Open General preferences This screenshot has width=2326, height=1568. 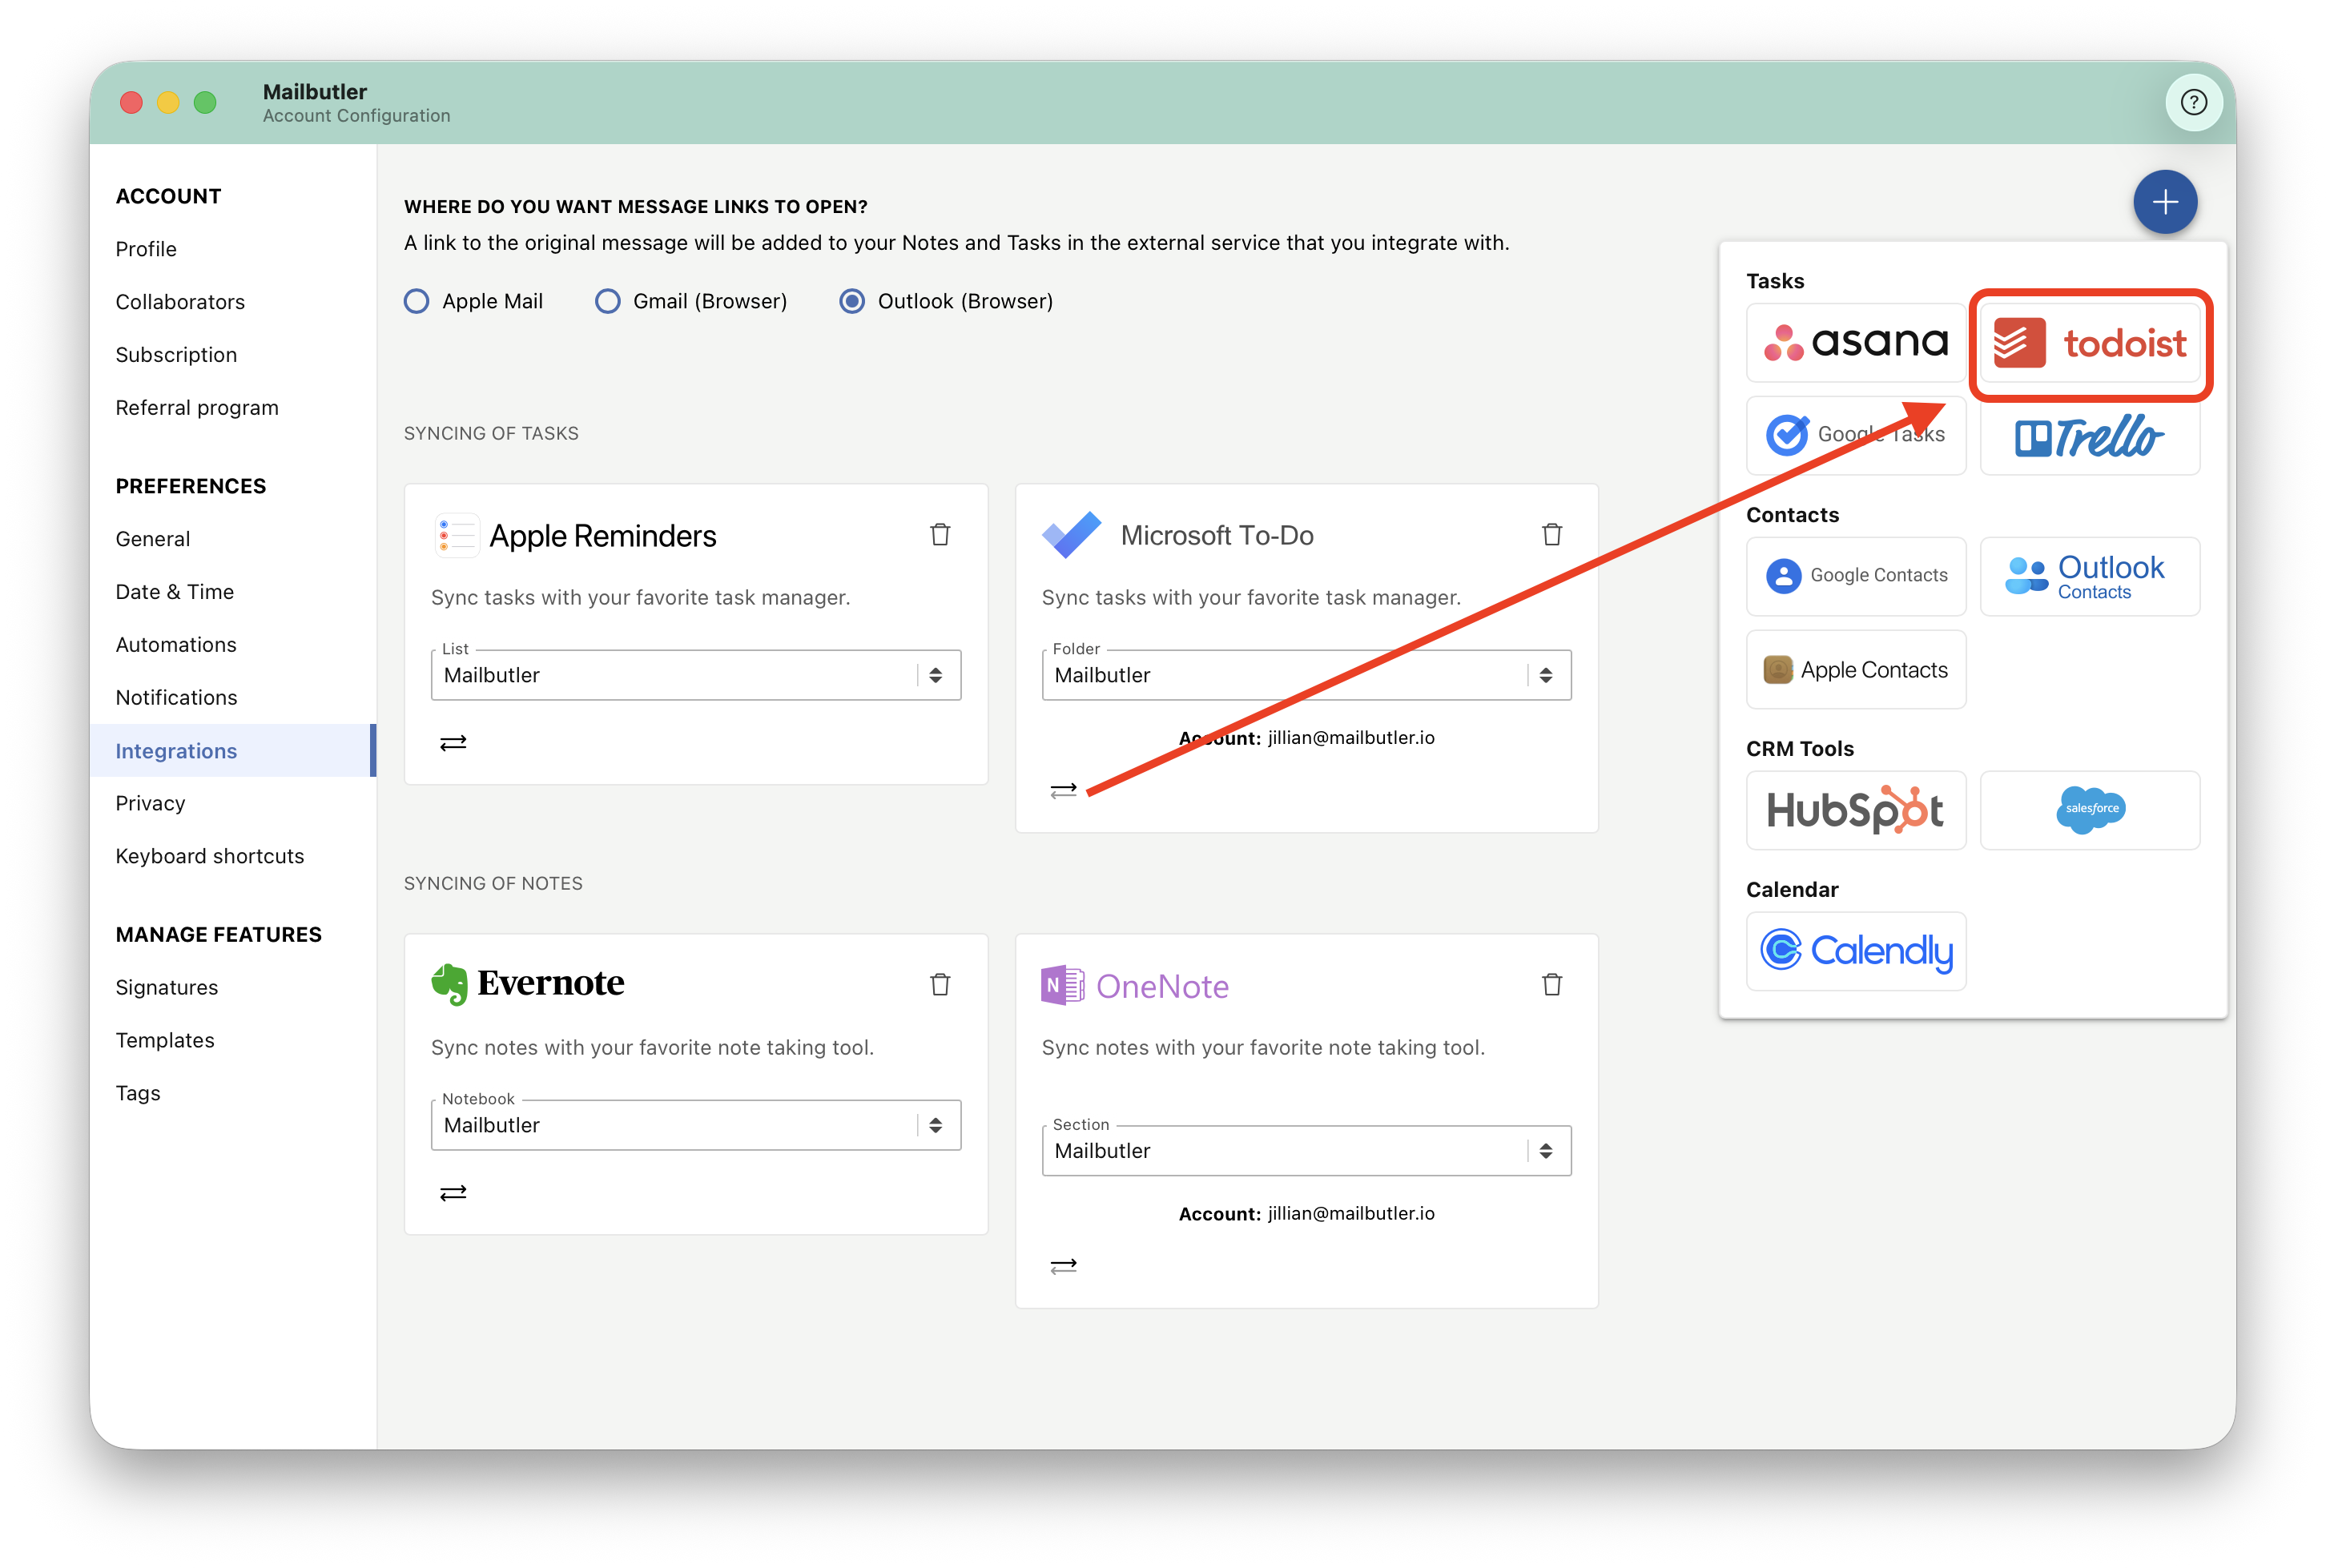152,539
